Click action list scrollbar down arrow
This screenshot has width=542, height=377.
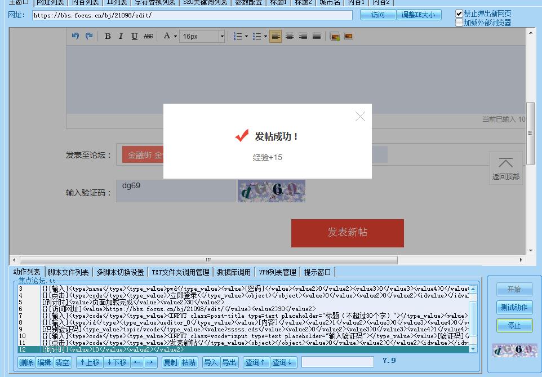tap(473, 349)
